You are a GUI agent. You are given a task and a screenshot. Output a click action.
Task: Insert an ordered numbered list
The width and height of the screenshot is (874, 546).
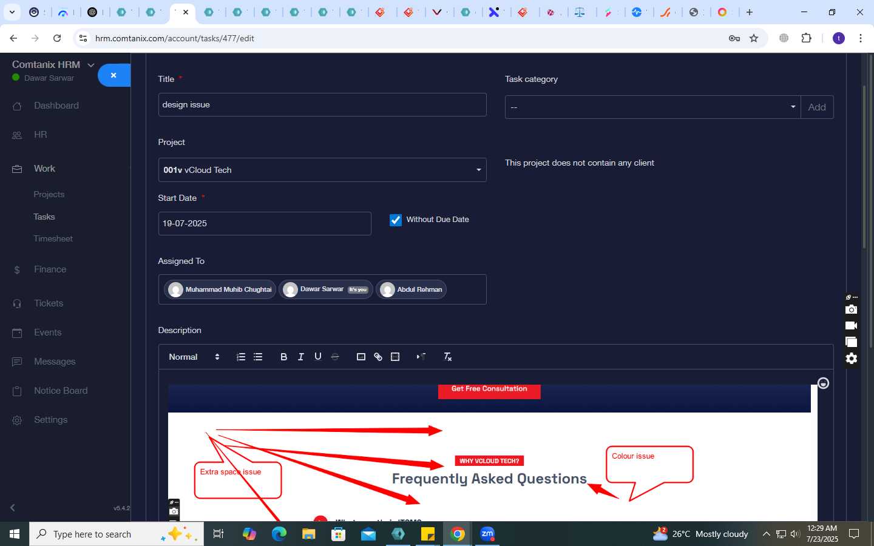click(241, 357)
